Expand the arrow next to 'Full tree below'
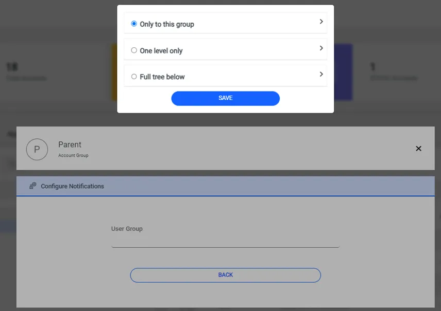Viewport: 441px width, 311px height. (321, 74)
